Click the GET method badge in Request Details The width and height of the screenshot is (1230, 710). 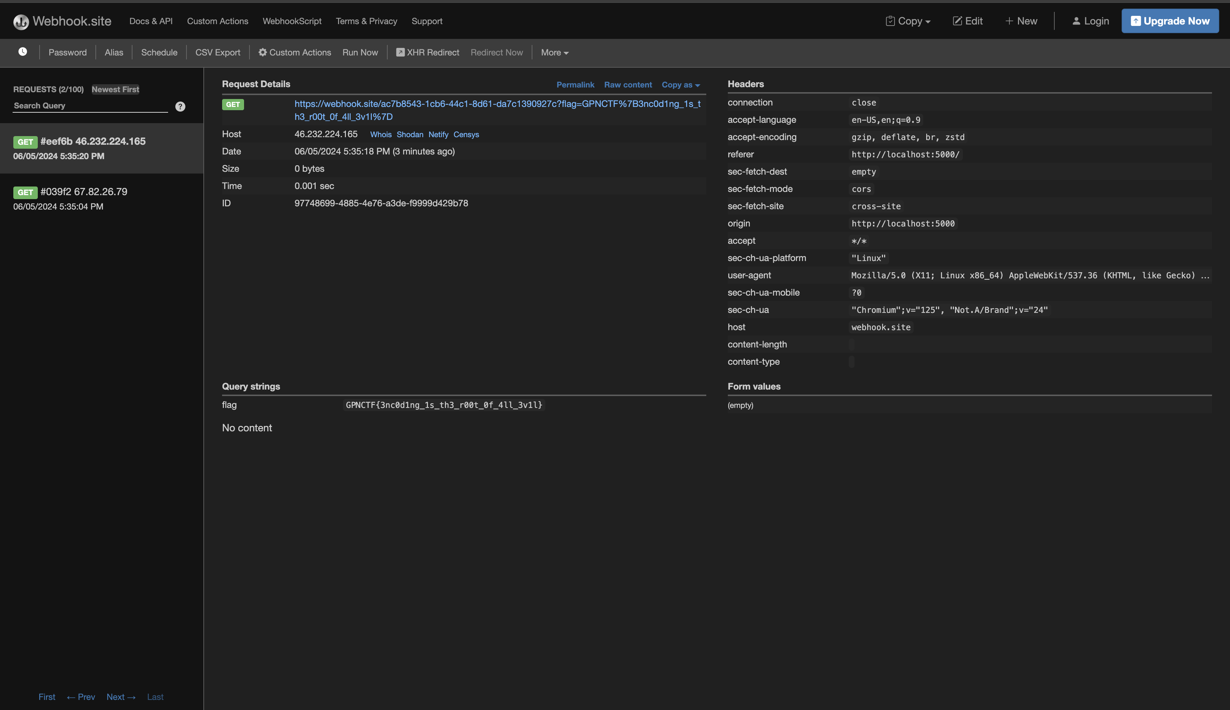tap(233, 104)
